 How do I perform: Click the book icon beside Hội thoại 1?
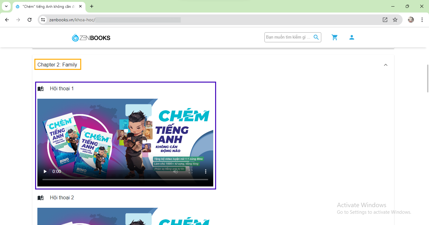pyautogui.click(x=41, y=89)
